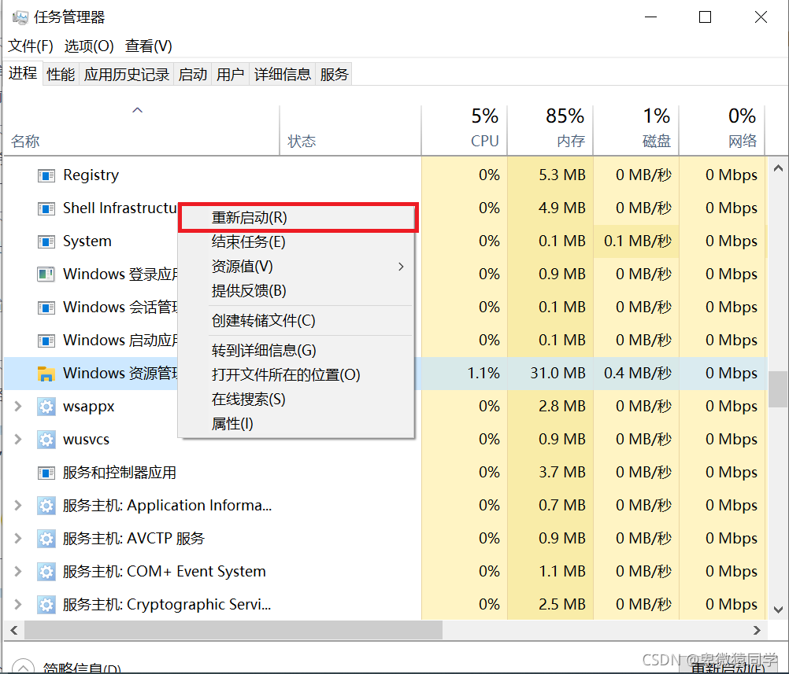
Task: Expand the wusvcs process group
Action: pos(18,440)
